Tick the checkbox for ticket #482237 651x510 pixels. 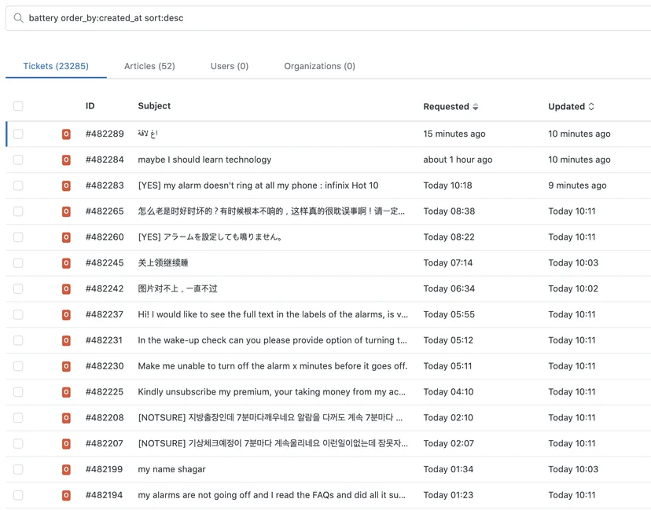coord(18,314)
